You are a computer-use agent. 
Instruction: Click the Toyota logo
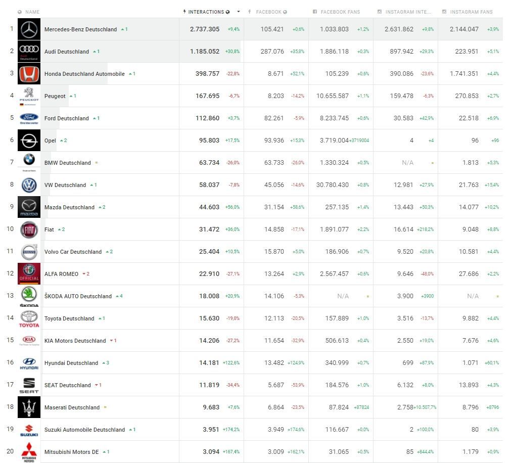29,318
